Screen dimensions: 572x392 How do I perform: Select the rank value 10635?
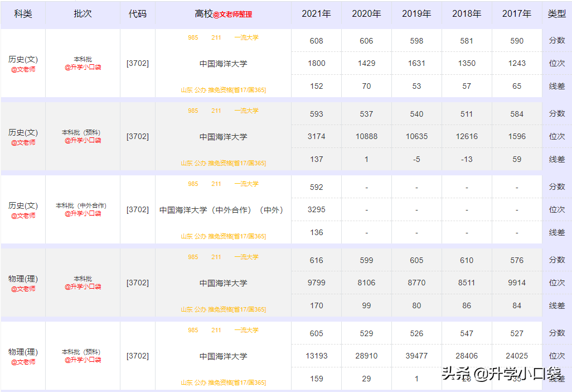416,137
